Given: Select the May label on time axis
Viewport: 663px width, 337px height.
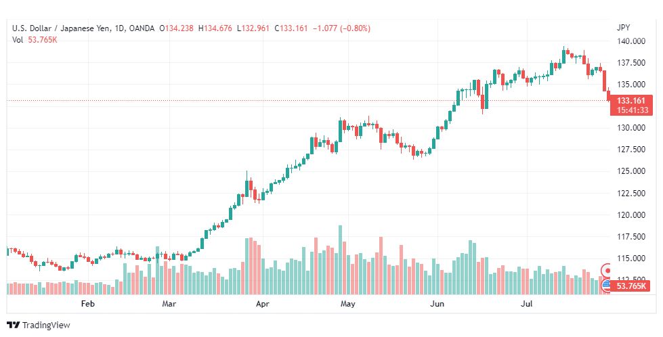Looking at the screenshot, I should tap(347, 304).
